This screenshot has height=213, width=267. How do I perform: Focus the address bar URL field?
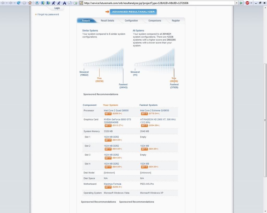coord(159,3)
